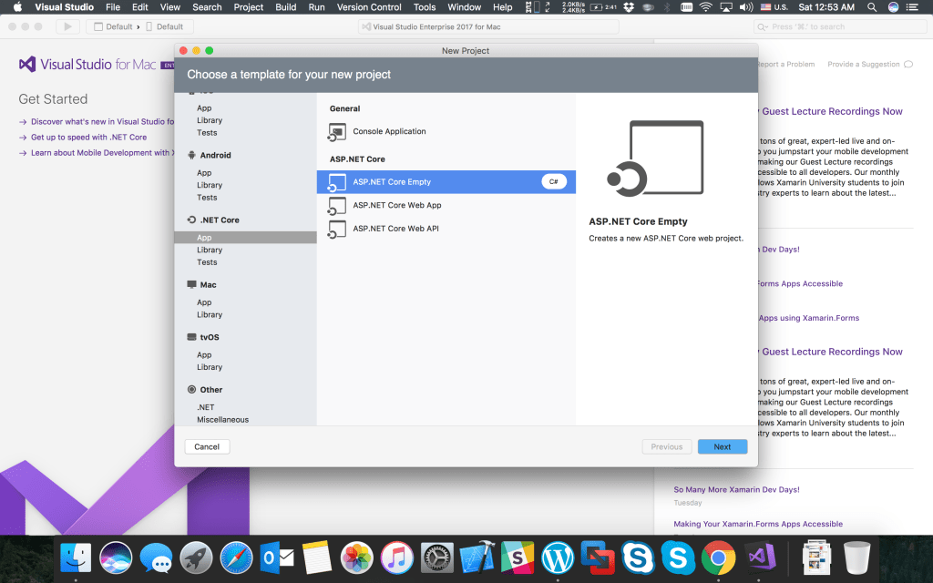Open Launchpad rocket icon in Dock
Screen dimensions: 933x583
tap(196, 558)
